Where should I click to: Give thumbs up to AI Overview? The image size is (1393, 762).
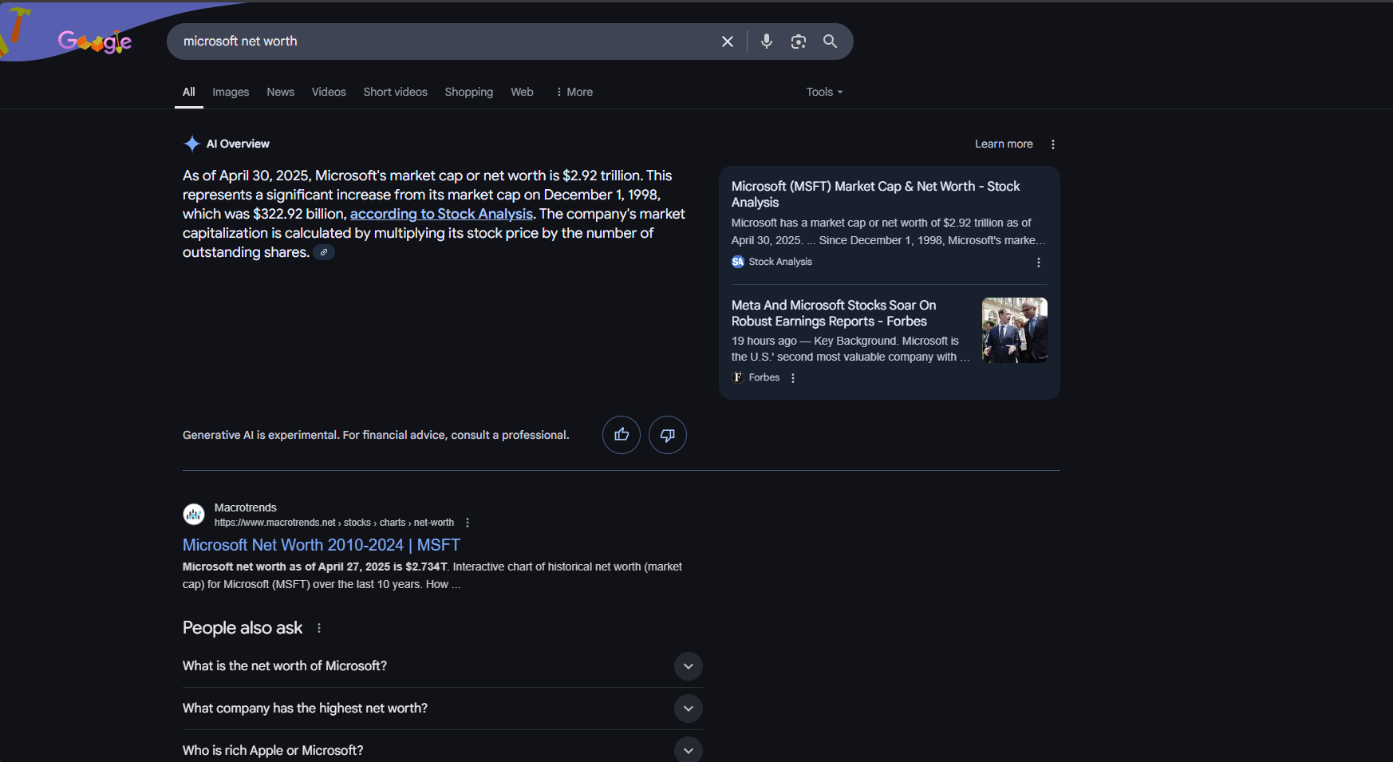[x=622, y=435]
